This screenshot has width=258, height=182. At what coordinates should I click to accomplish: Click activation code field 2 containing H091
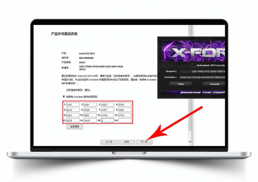pos(90,104)
